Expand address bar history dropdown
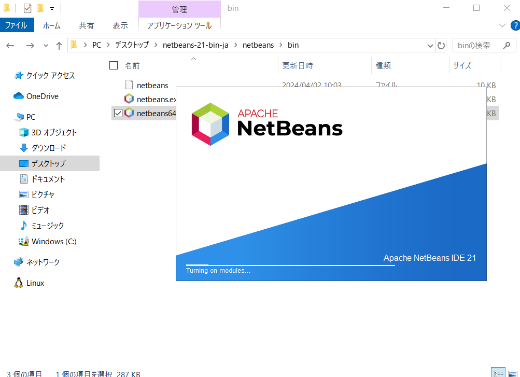This screenshot has width=520, height=377. pyautogui.click(x=430, y=46)
